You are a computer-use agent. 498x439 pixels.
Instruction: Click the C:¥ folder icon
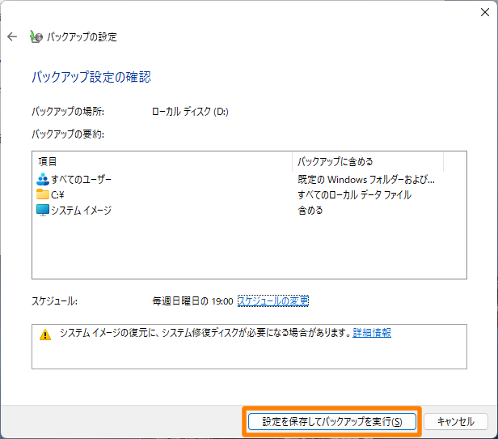43,194
